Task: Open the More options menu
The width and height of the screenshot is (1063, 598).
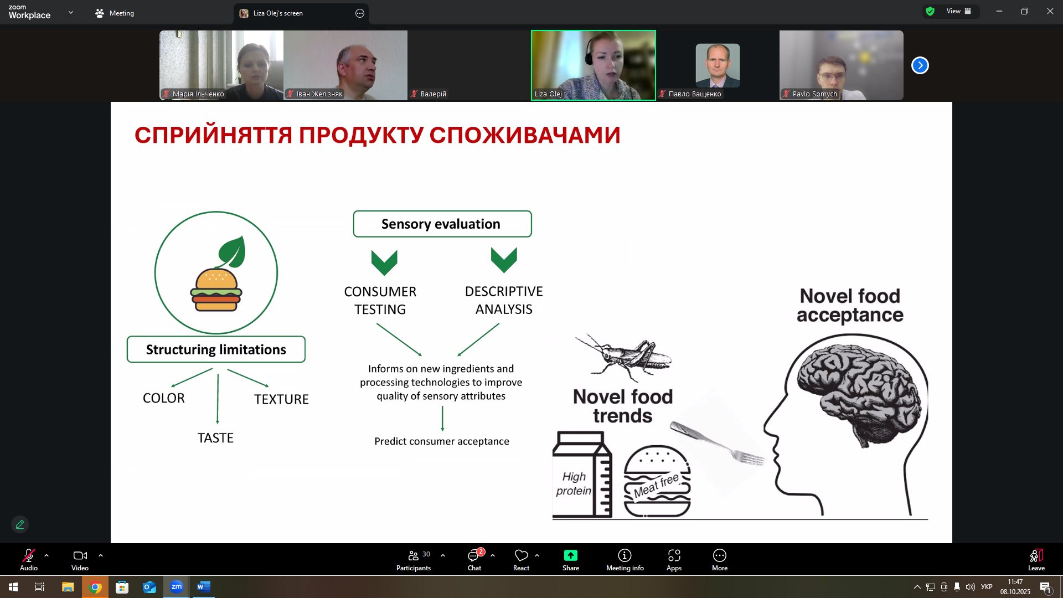Action: point(719,559)
